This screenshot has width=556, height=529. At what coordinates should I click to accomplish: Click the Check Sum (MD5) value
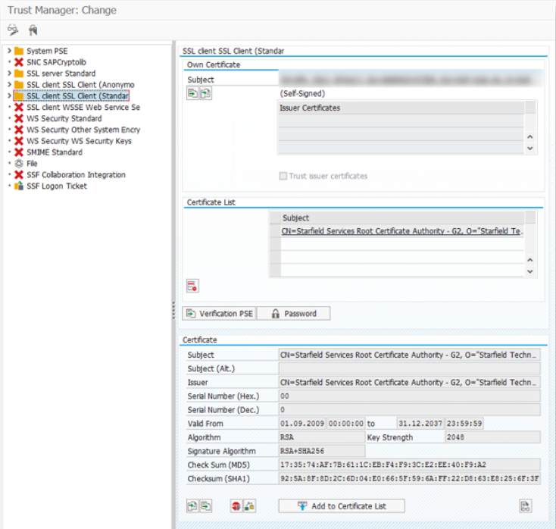410,465
